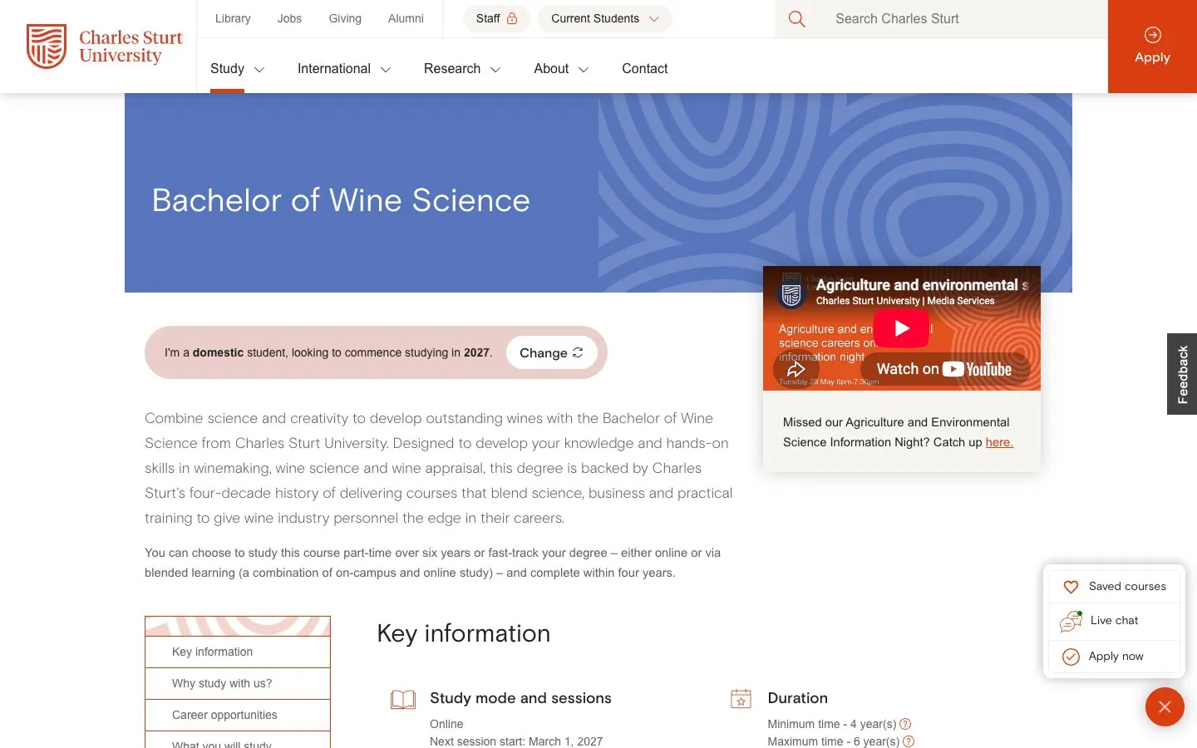The height and width of the screenshot is (748, 1197).
Task: Click the Apply now checkmark item
Action: pos(1115,657)
